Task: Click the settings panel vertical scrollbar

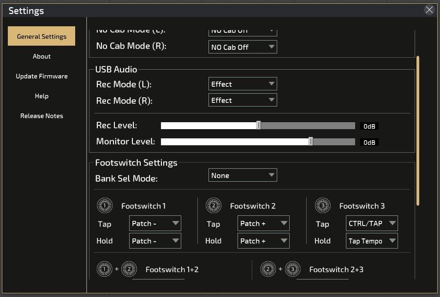Action: (x=418, y=131)
